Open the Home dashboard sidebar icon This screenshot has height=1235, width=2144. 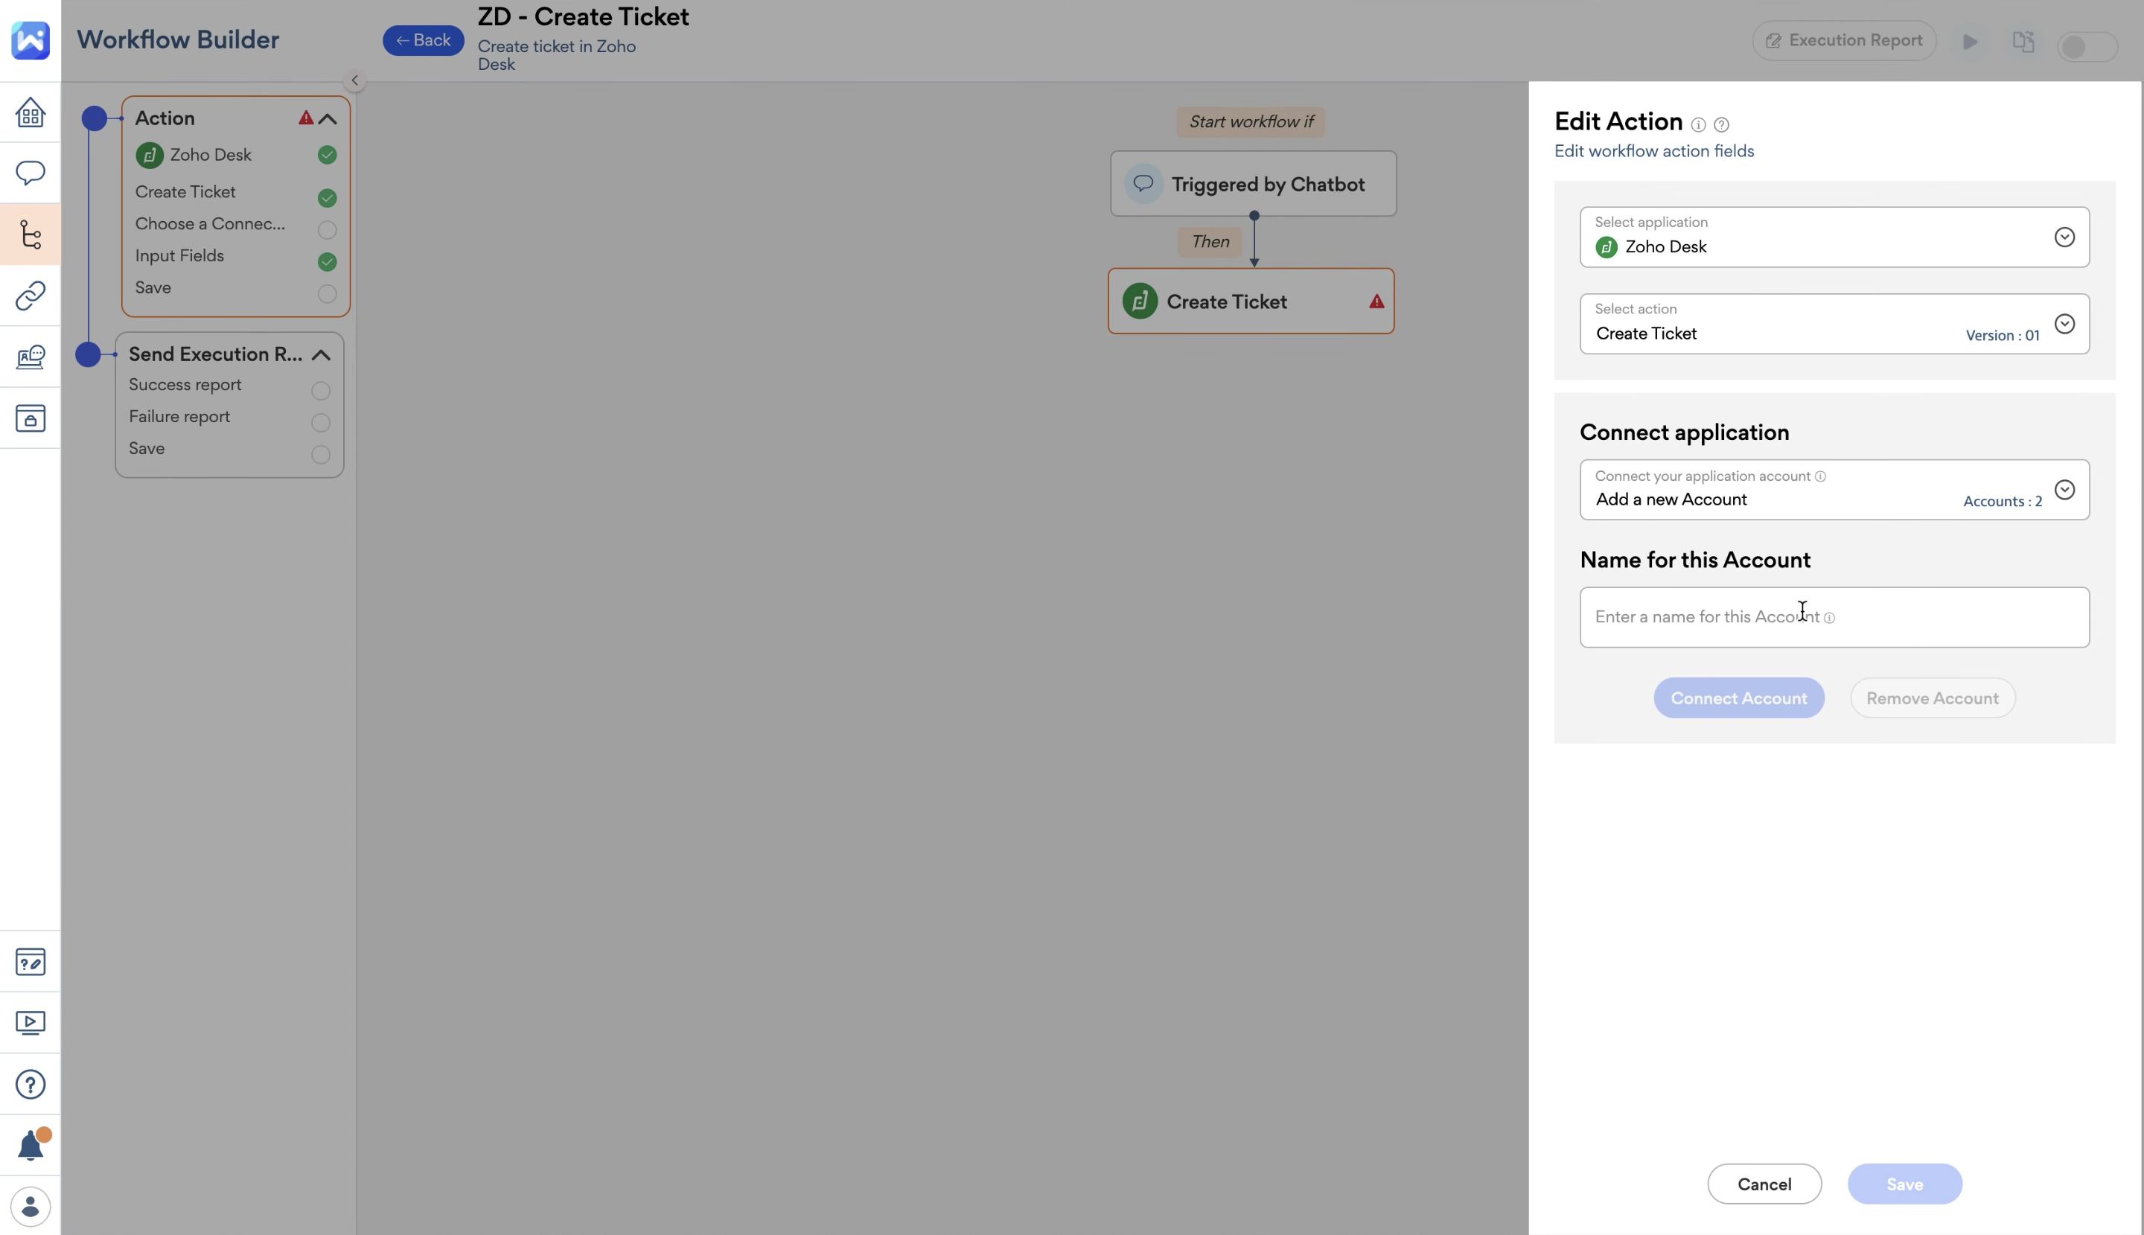pos(31,112)
